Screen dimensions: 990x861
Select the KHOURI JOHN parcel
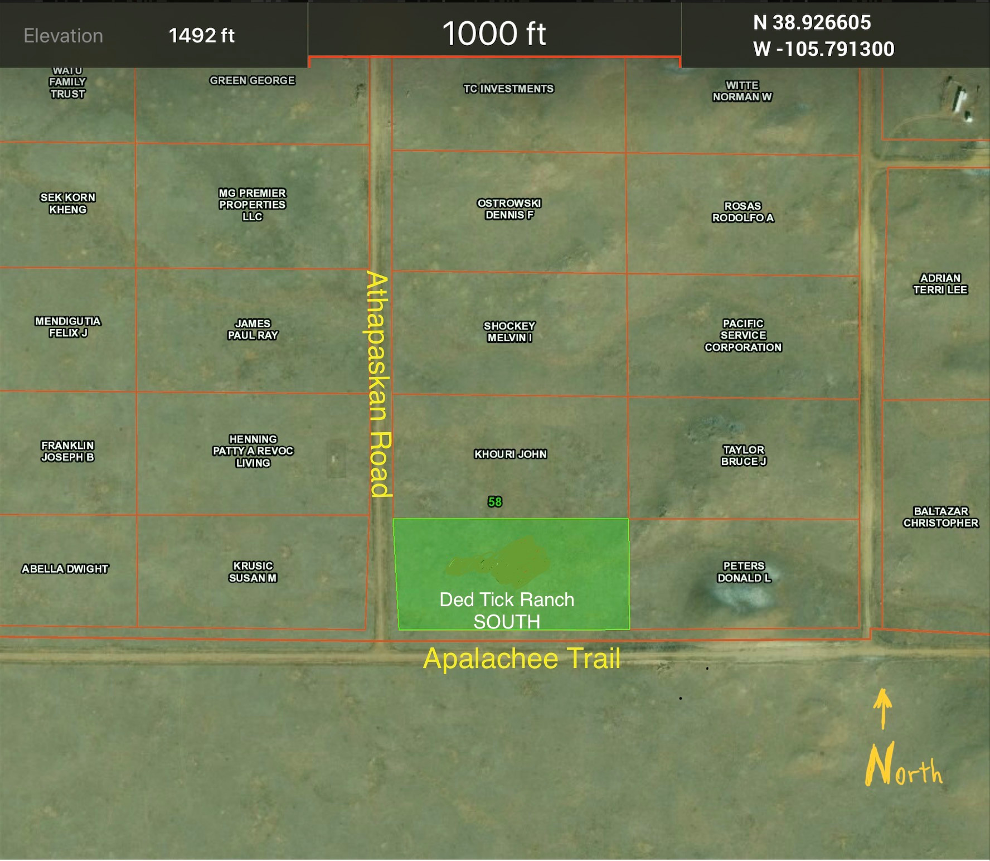click(x=510, y=454)
